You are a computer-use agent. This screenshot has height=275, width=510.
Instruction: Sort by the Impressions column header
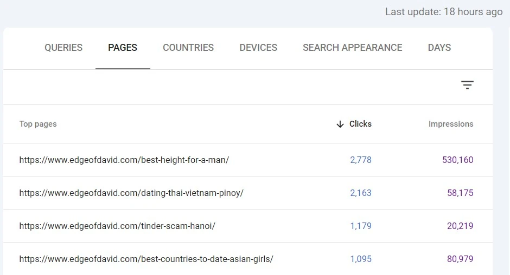(450, 124)
